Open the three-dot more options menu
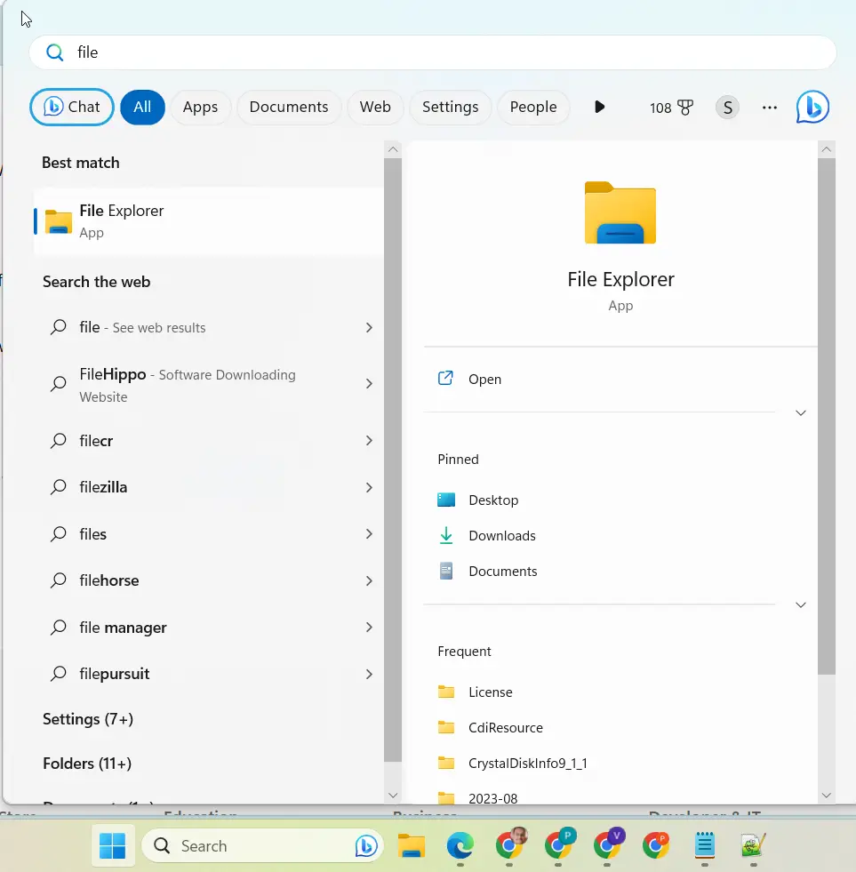 (x=769, y=108)
